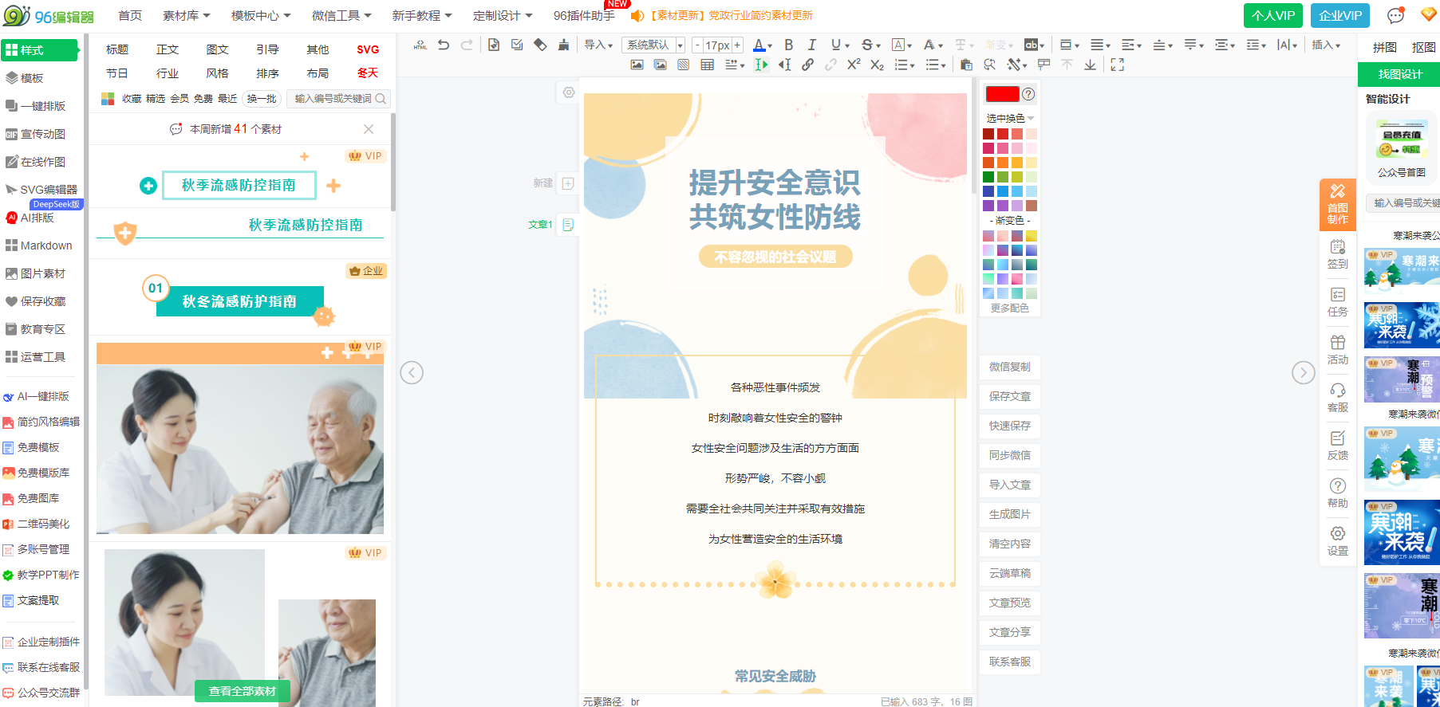Image resolution: width=1440 pixels, height=707 pixels.
Task: Click the insert hyperlink icon
Action: click(x=807, y=65)
